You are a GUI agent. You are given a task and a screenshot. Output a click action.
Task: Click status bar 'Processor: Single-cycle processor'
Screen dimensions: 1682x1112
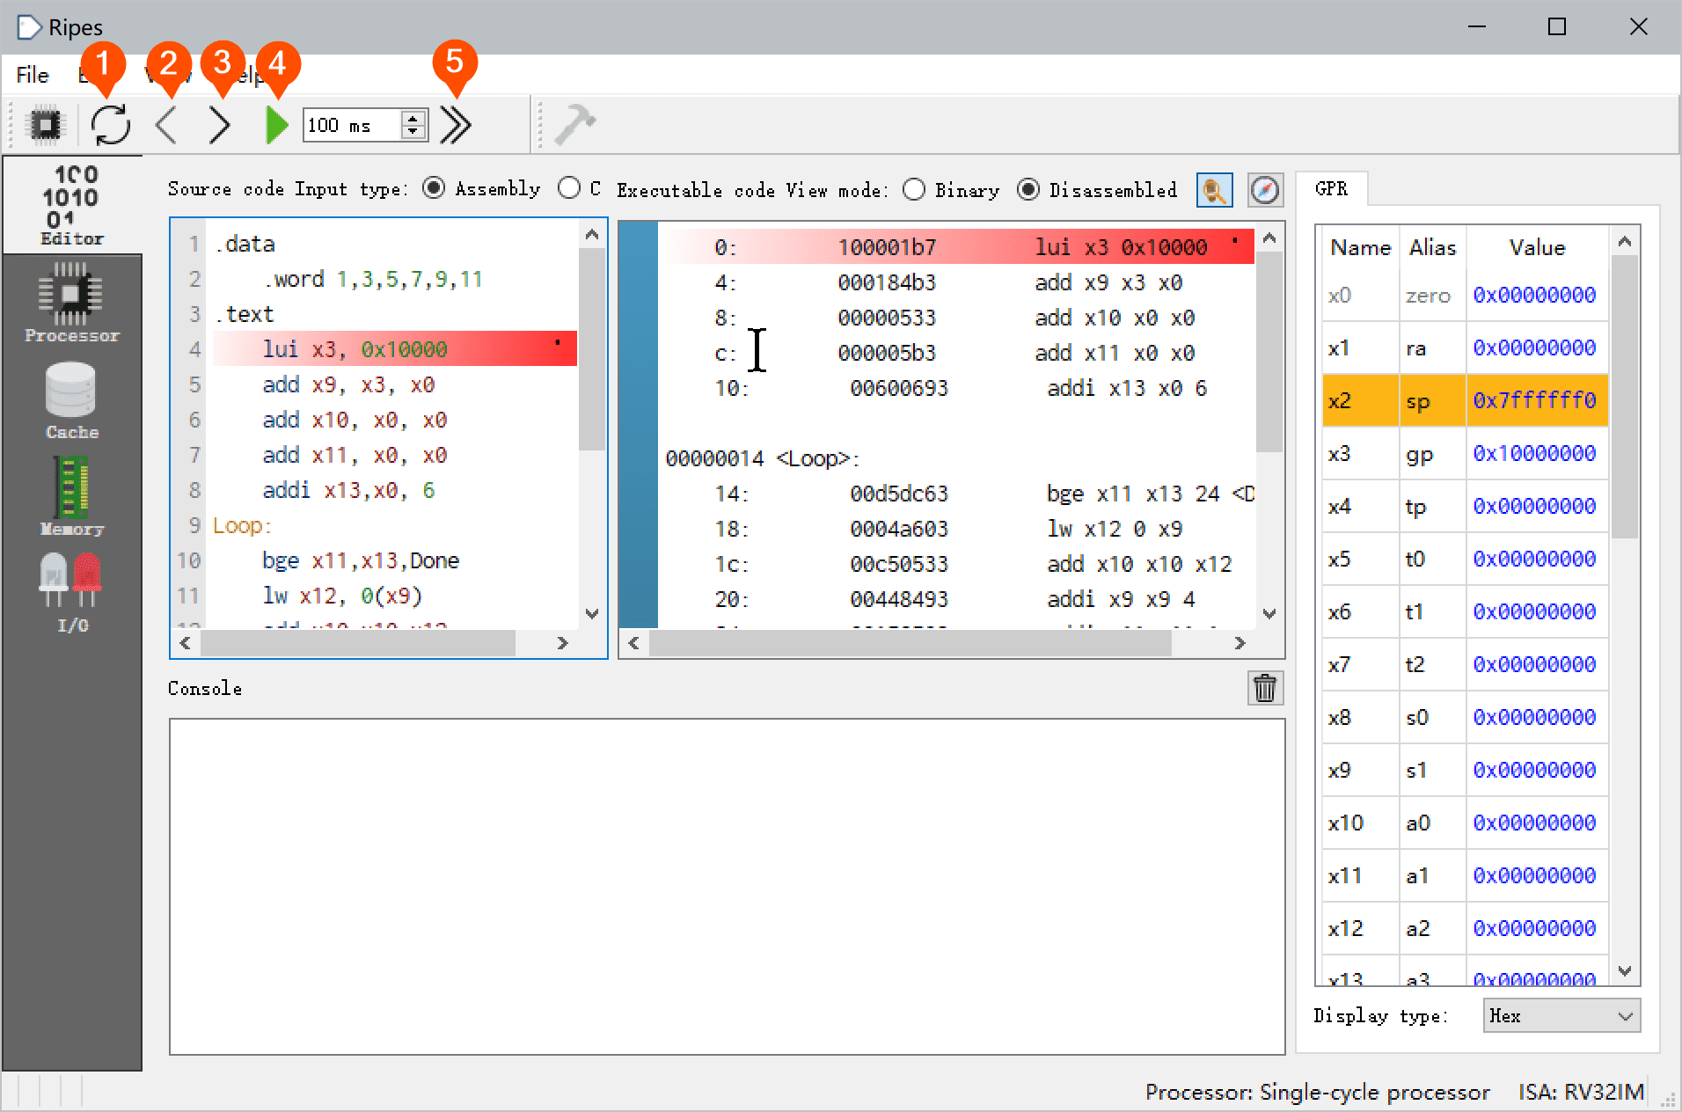tap(1317, 1092)
